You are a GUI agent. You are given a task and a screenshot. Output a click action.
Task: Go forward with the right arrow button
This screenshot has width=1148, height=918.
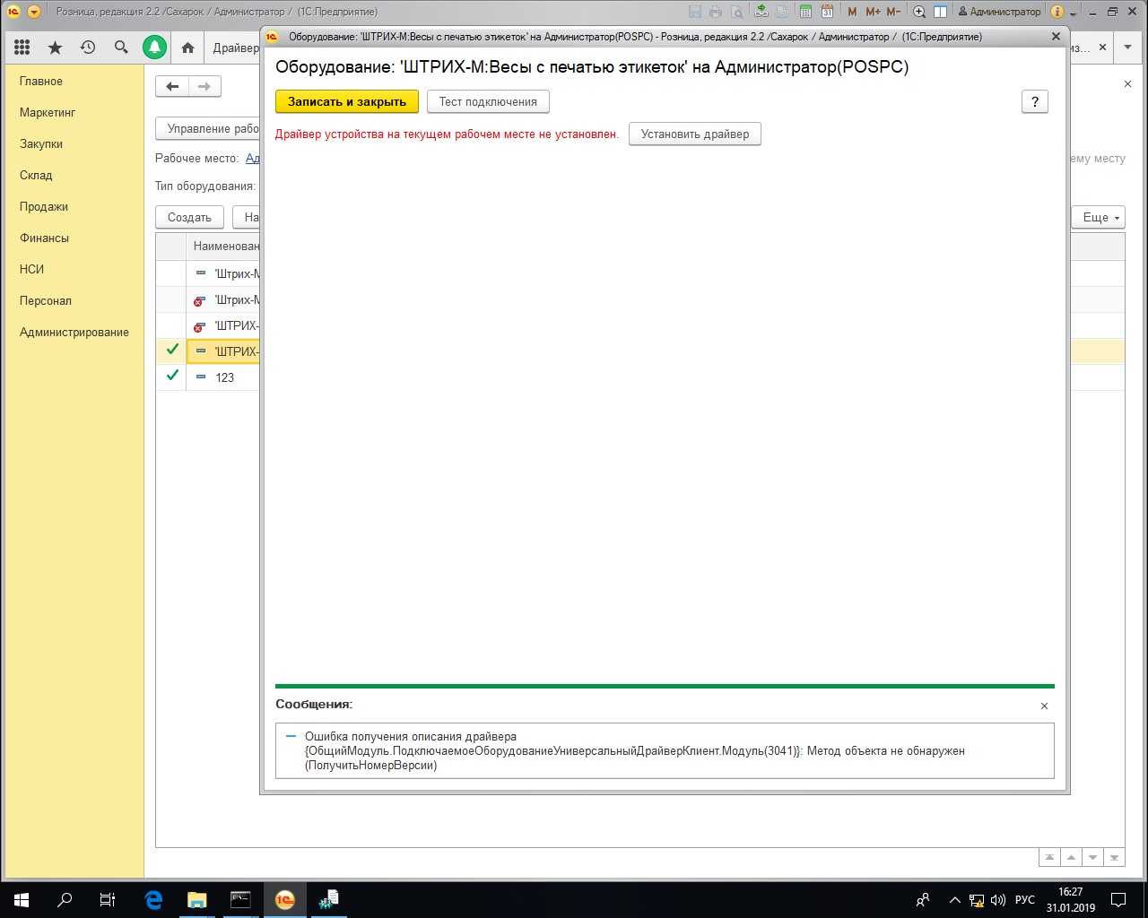[x=204, y=86]
